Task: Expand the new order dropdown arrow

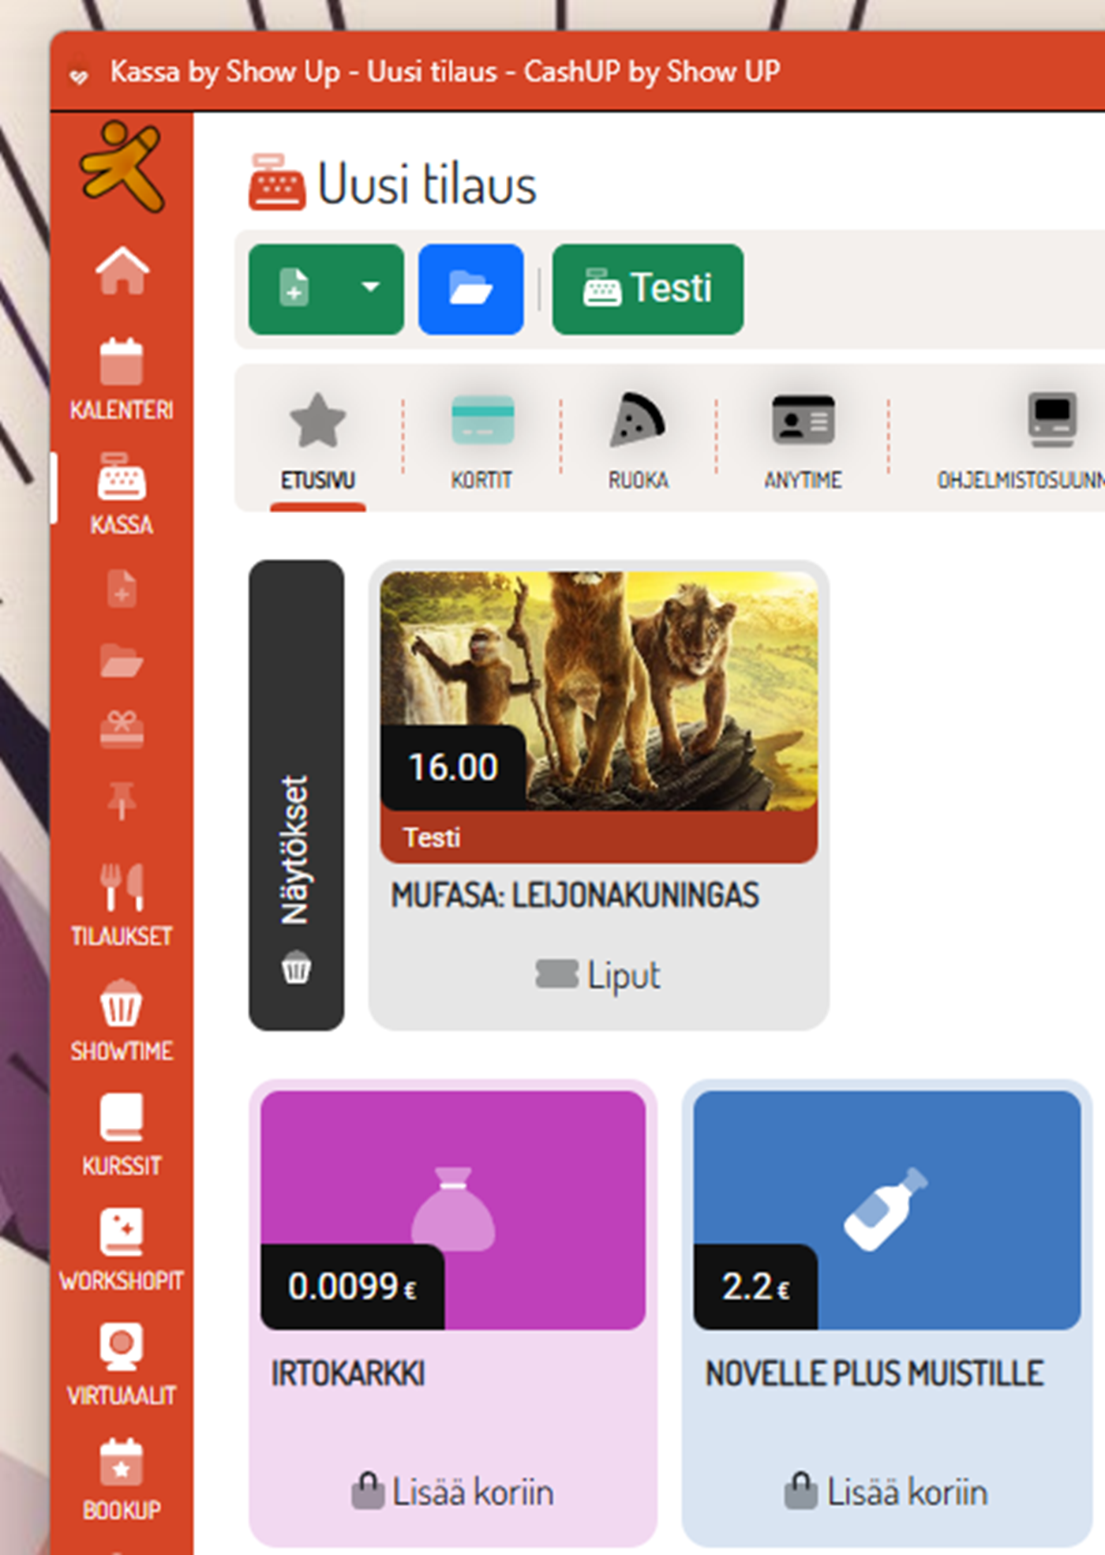Action: pos(370,288)
